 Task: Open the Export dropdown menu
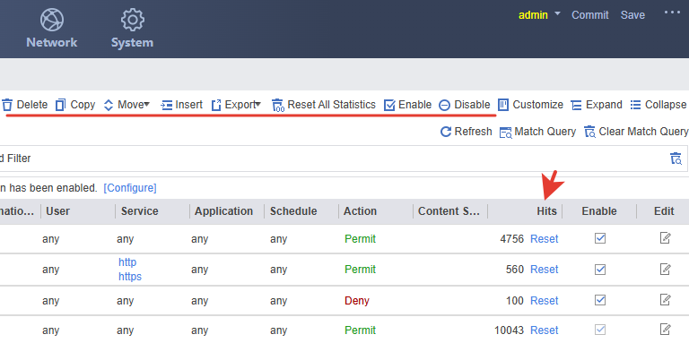tap(236, 105)
